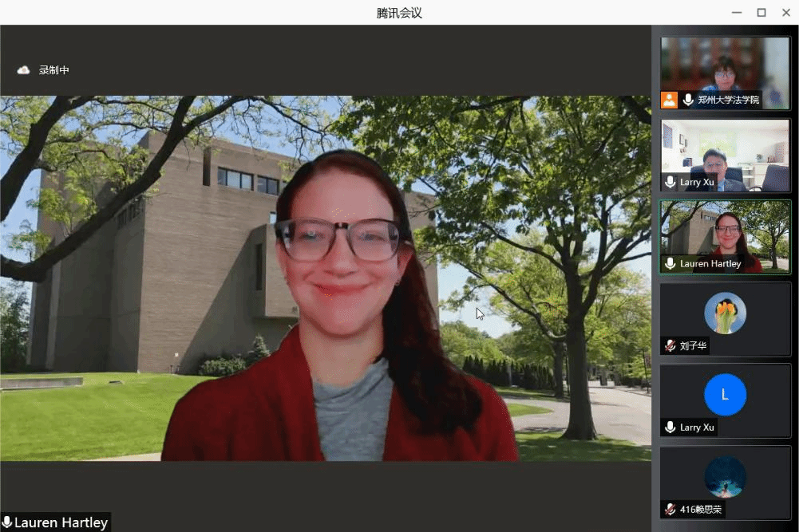Image resolution: width=799 pixels, height=532 pixels.
Task: Select the Larry Xu thumbnail with office video
Action: pos(725,156)
